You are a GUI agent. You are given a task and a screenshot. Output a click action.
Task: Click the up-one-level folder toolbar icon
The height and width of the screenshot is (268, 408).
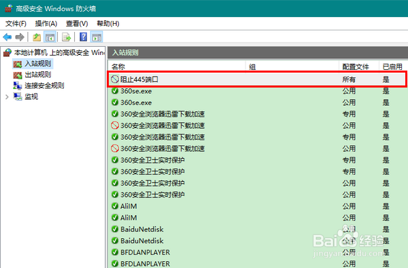tap(37, 37)
